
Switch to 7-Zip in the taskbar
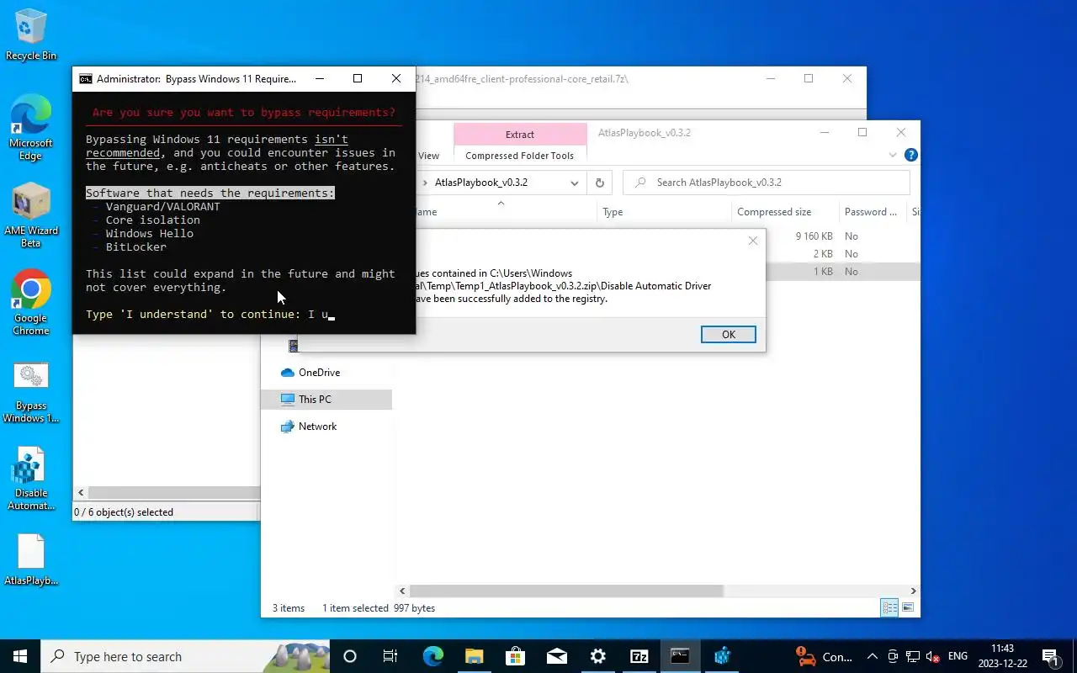(x=639, y=656)
